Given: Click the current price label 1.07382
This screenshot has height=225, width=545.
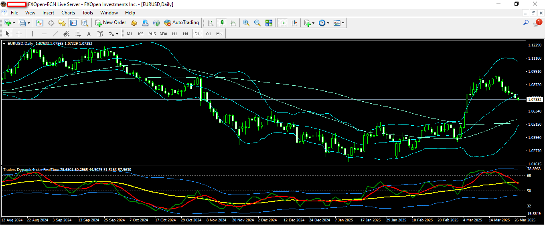Looking at the screenshot, I should [x=534, y=99].
